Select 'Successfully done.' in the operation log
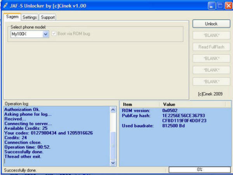 [24, 152]
